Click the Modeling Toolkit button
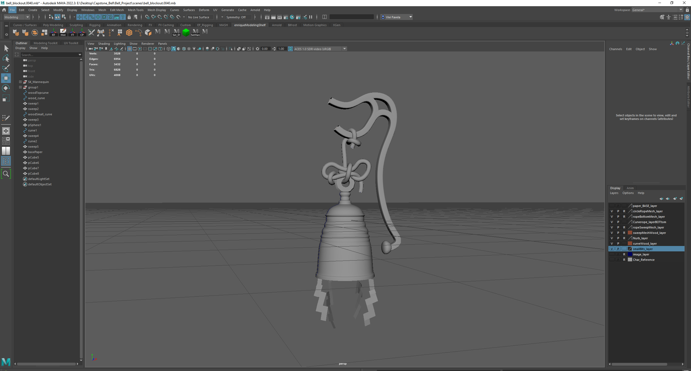The width and height of the screenshot is (691, 371). point(46,43)
